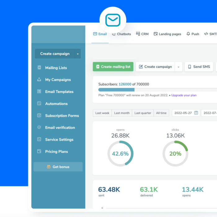Screen dimensions: 217x217
Task: Click the Email Templates icon
Action: [39, 91]
